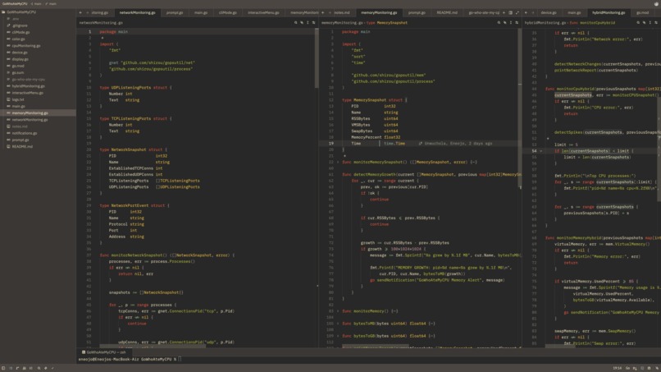Toggle the git panel from status bar
The width and height of the screenshot is (661, 372).
(x=18, y=368)
